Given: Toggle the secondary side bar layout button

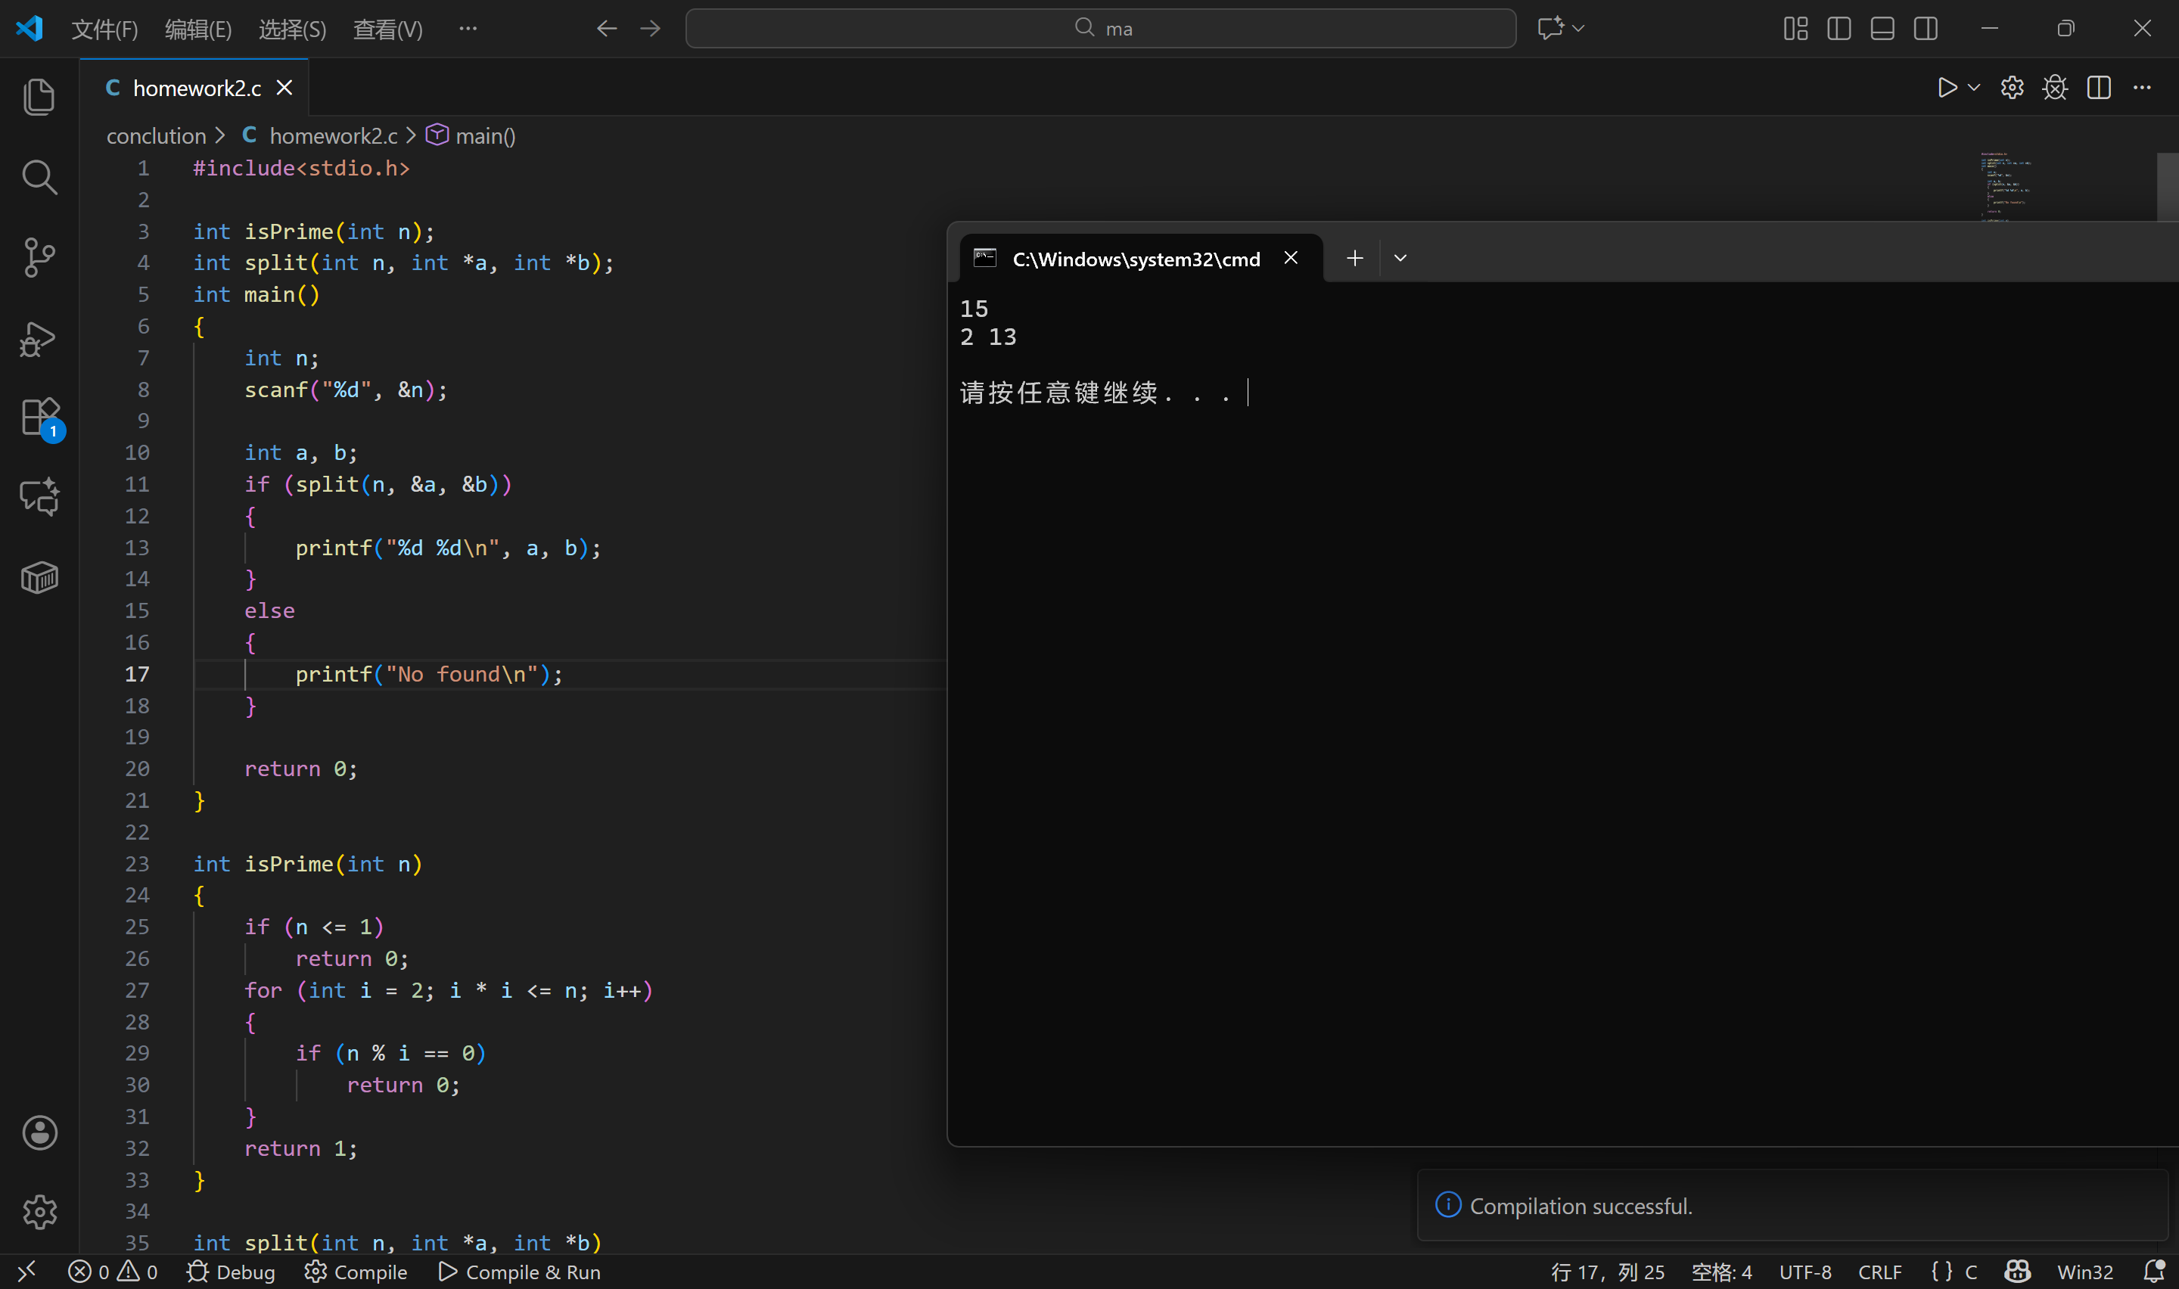Looking at the screenshot, I should [1926, 29].
